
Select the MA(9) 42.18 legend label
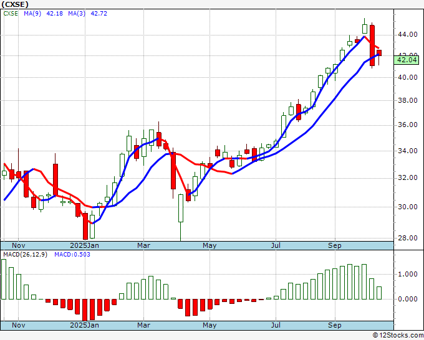[43, 13]
